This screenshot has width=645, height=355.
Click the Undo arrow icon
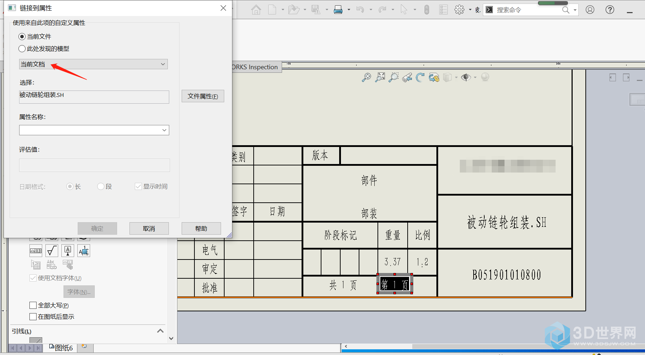pos(360,10)
